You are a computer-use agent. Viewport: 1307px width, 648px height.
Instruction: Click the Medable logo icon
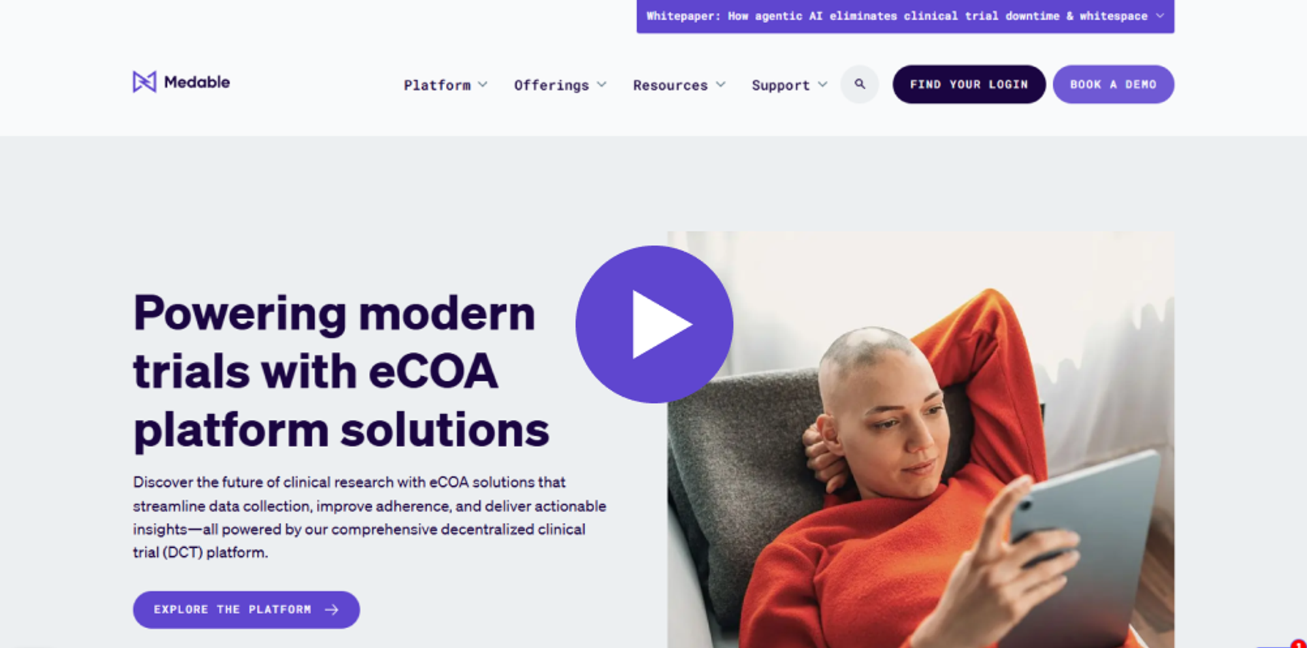144,82
